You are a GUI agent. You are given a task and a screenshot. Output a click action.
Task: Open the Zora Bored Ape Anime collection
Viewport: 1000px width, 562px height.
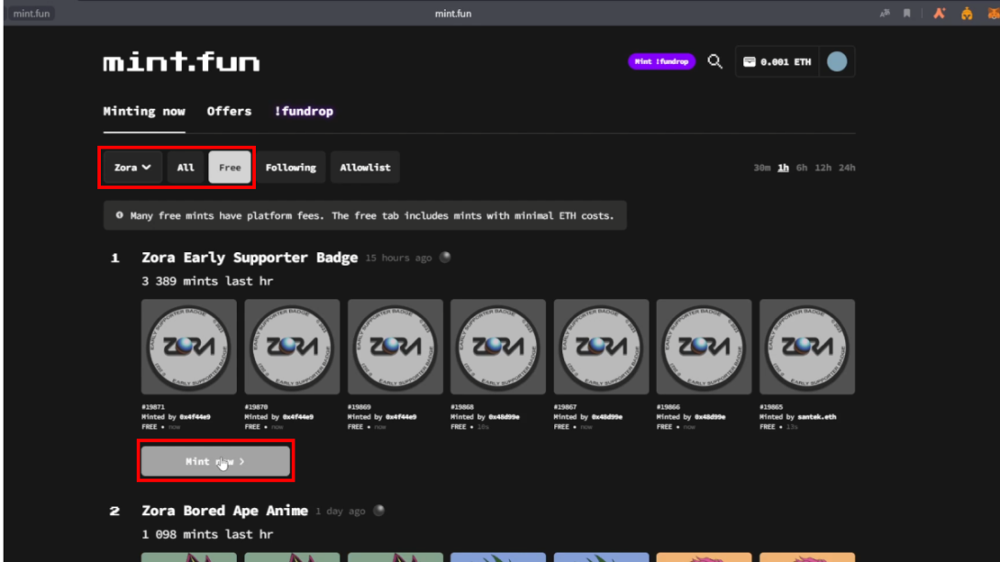coord(225,511)
